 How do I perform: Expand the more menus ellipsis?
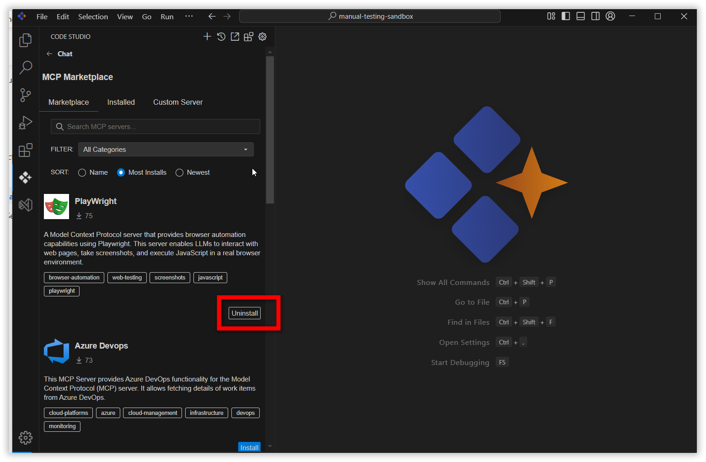pos(189,16)
